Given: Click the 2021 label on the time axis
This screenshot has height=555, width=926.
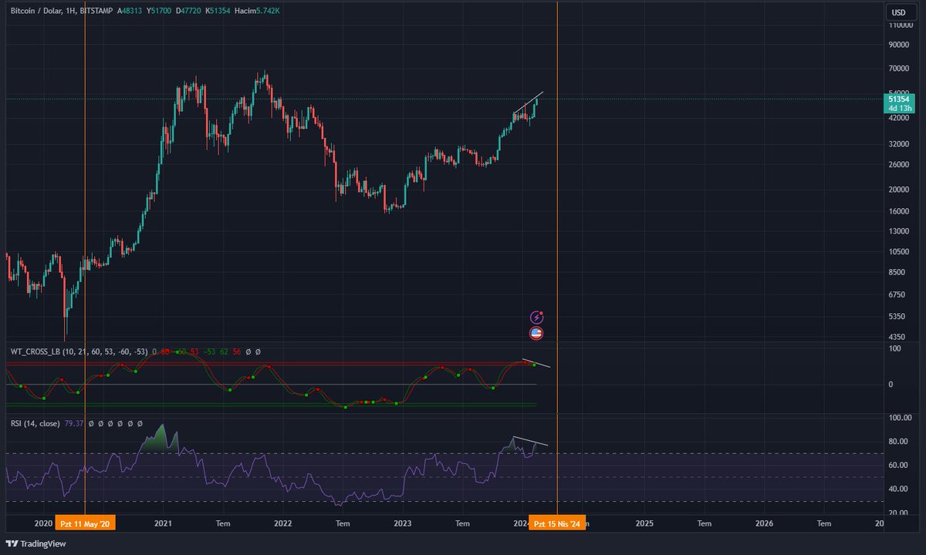Looking at the screenshot, I should [162, 523].
